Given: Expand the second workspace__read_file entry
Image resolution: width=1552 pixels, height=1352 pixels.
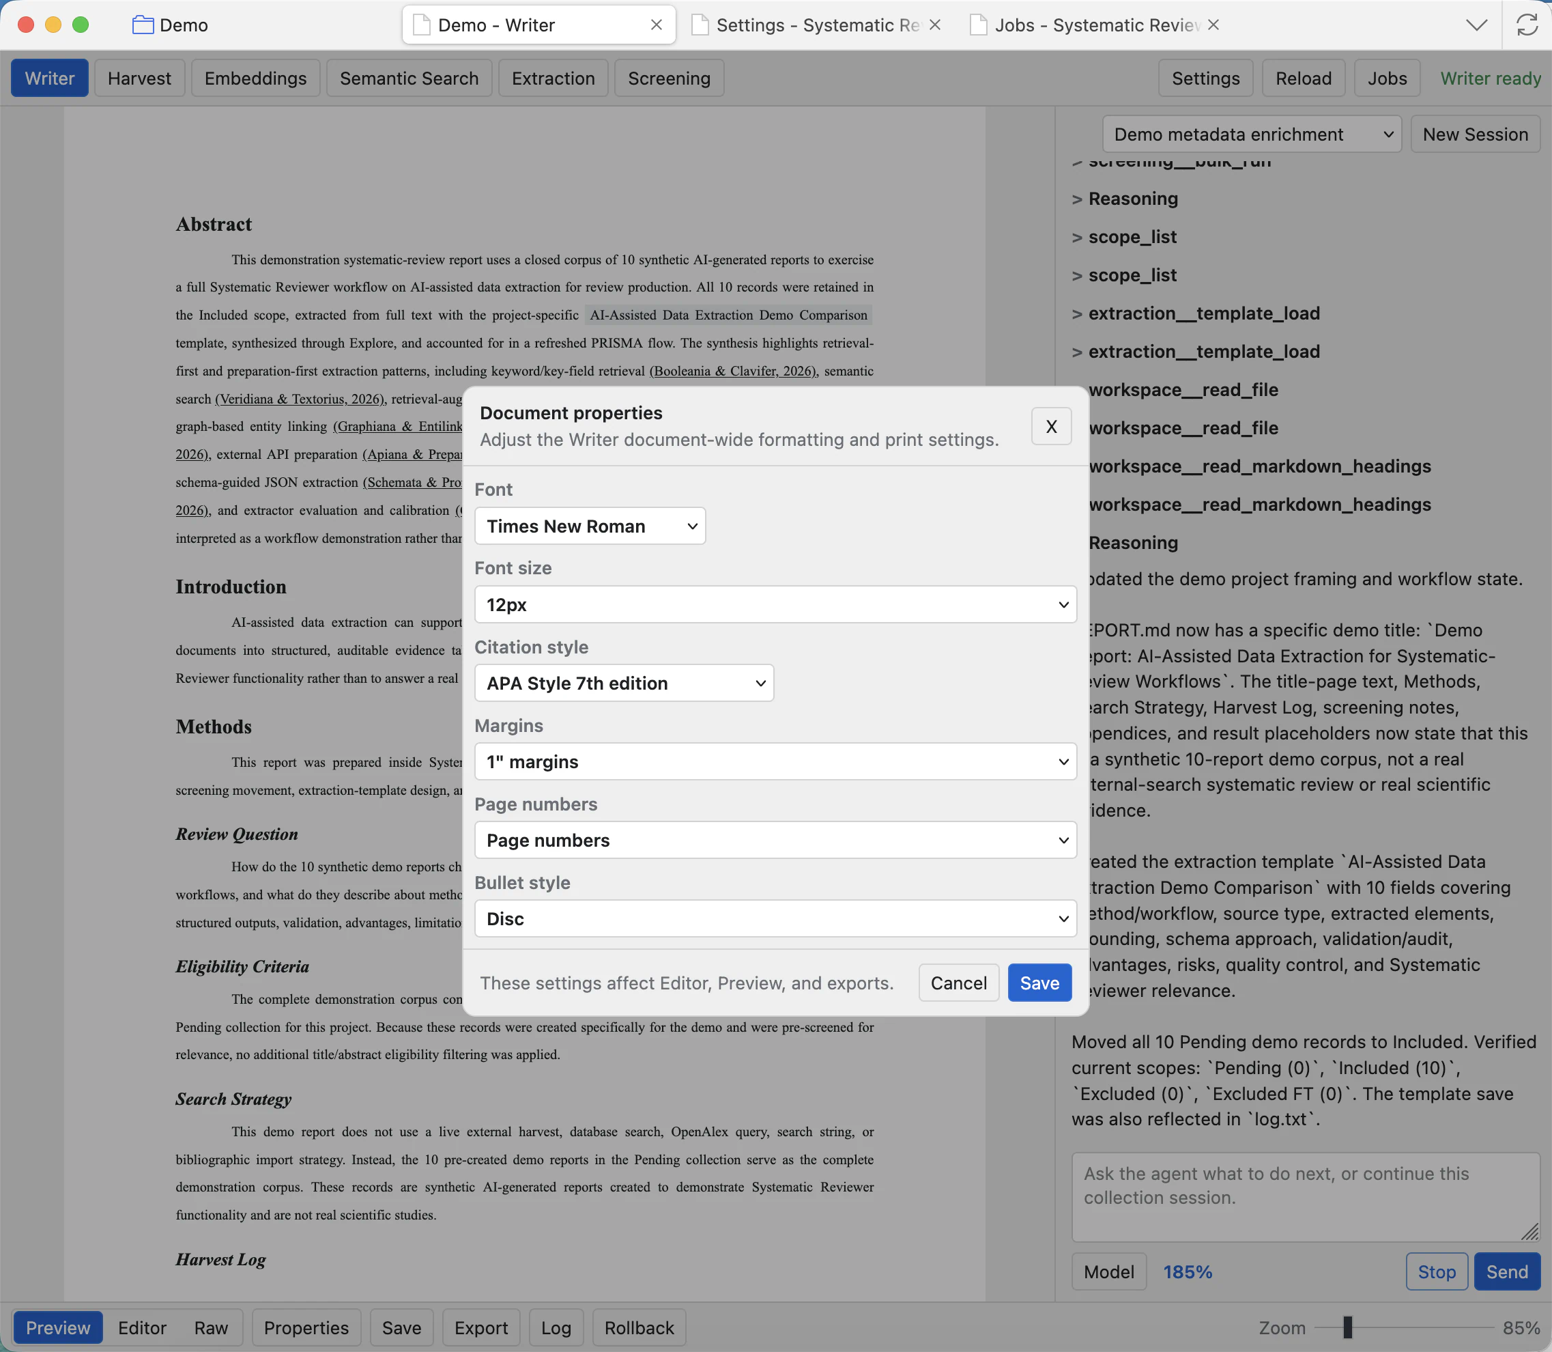Looking at the screenshot, I should tap(1183, 427).
